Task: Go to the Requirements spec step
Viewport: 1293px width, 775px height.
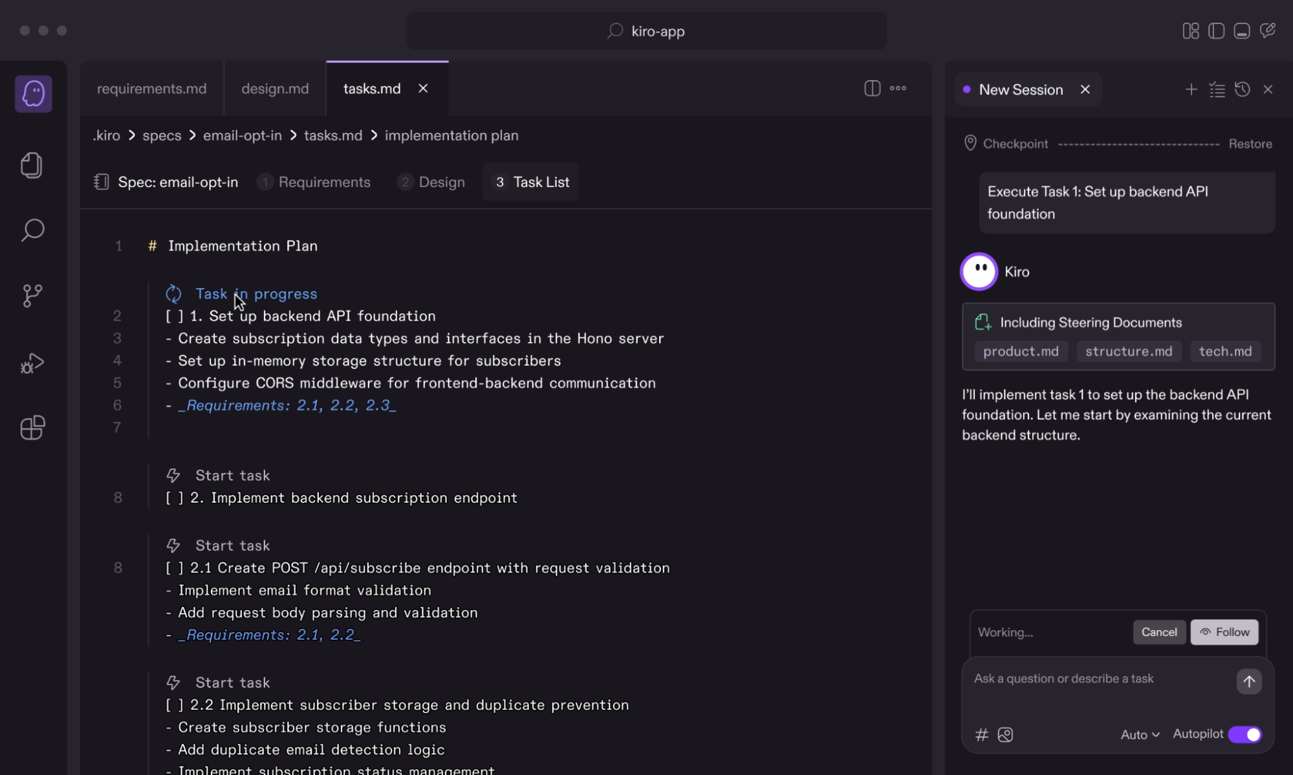Action: click(314, 182)
